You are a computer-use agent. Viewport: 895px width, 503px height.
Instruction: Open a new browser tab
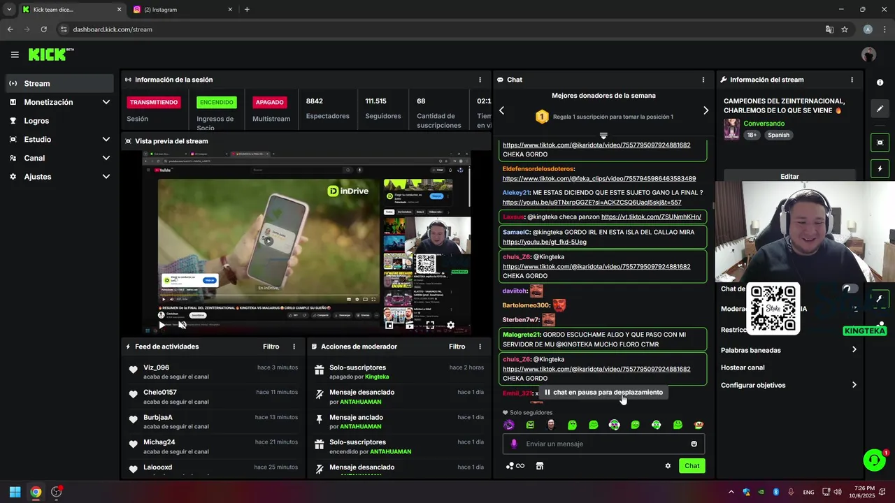tap(247, 10)
